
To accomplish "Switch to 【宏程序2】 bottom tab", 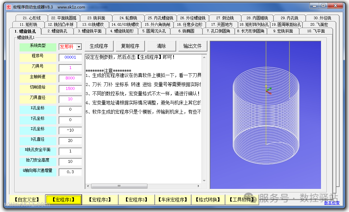I will pos(100,200).
